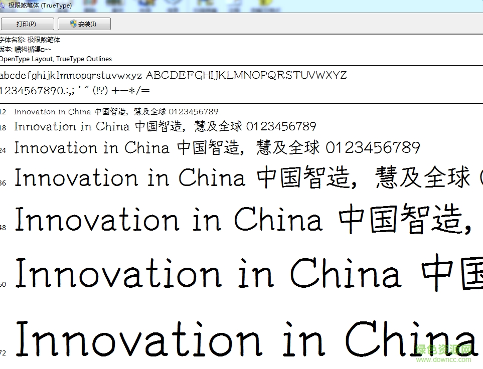Click the lowercase and uppercase alphabet sample line

click(174, 75)
